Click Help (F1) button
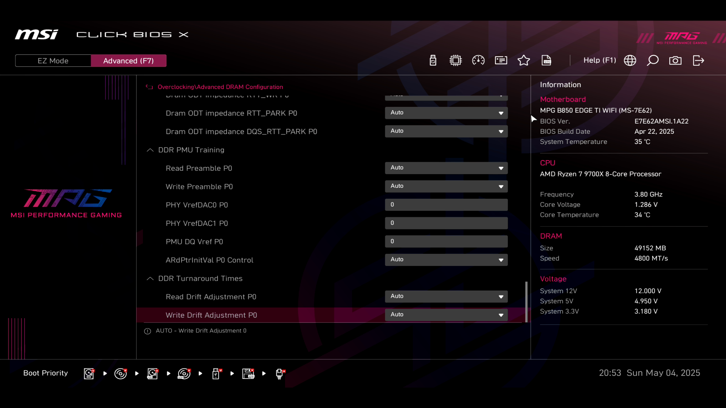The image size is (726, 408). [599, 60]
